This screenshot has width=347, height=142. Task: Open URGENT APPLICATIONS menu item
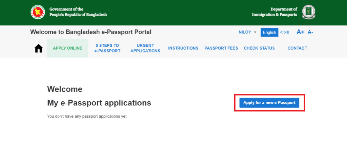[x=145, y=48]
